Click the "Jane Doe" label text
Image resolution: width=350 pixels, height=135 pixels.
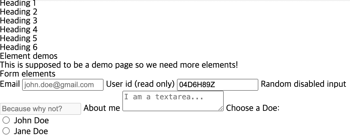(x=31, y=131)
